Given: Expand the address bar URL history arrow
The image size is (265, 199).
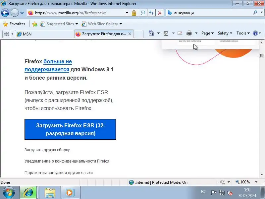Looking at the screenshot, I should pos(127,13).
